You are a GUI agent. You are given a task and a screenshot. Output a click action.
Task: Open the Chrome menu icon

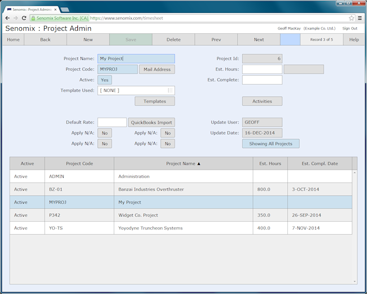(360, 18)
